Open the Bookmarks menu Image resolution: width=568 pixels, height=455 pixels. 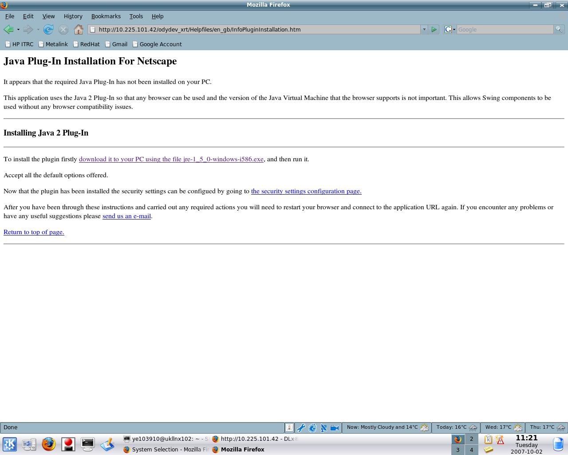coord(106,16)
